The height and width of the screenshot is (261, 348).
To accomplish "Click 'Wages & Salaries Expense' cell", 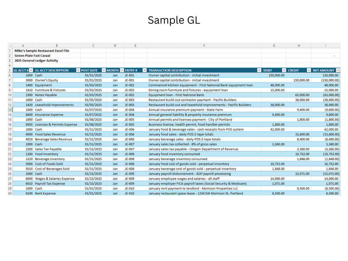I will [57, 179].
